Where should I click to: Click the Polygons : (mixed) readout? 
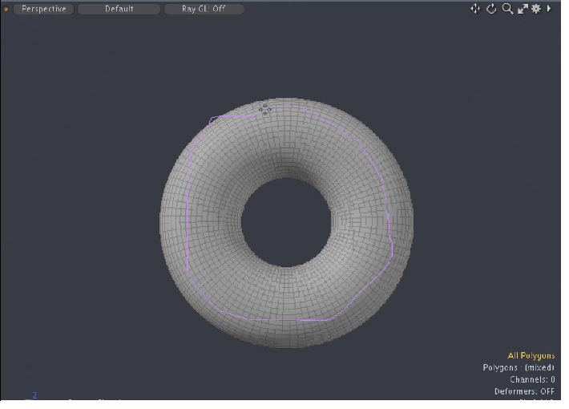[518, 367]
